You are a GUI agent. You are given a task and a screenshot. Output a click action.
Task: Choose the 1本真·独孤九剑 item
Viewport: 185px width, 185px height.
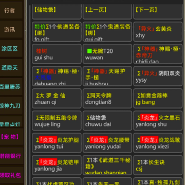(158, 181)
